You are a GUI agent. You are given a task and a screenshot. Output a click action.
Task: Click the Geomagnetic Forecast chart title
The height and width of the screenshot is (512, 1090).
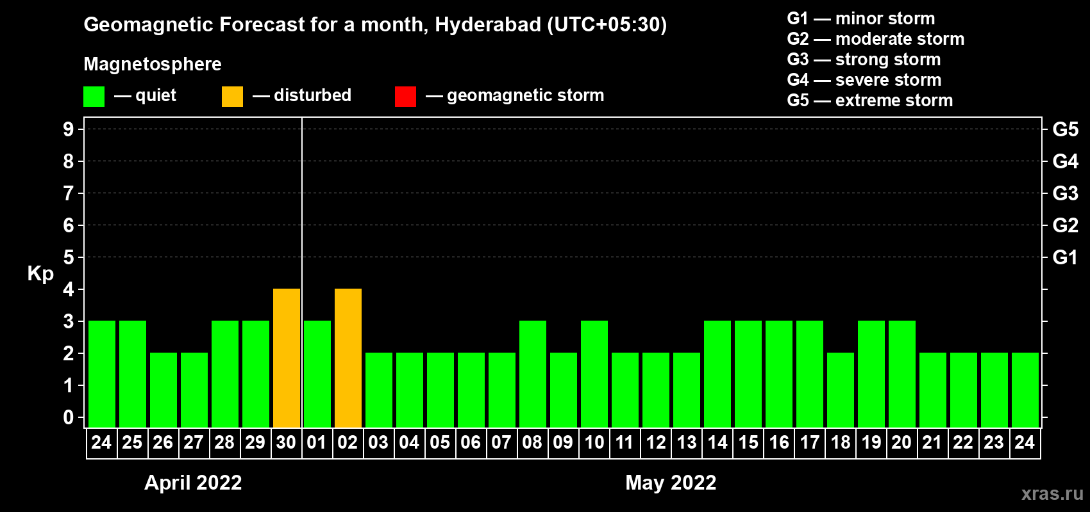click(x=375, y=25)
